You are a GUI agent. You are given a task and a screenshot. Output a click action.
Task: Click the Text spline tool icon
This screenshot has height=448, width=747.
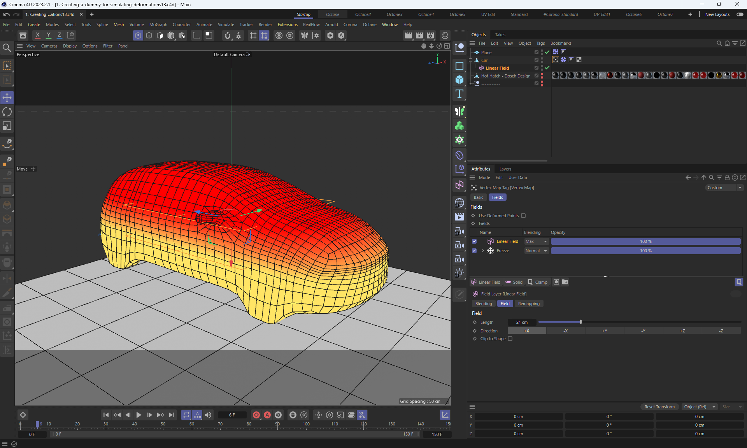[x=459, y=94]
